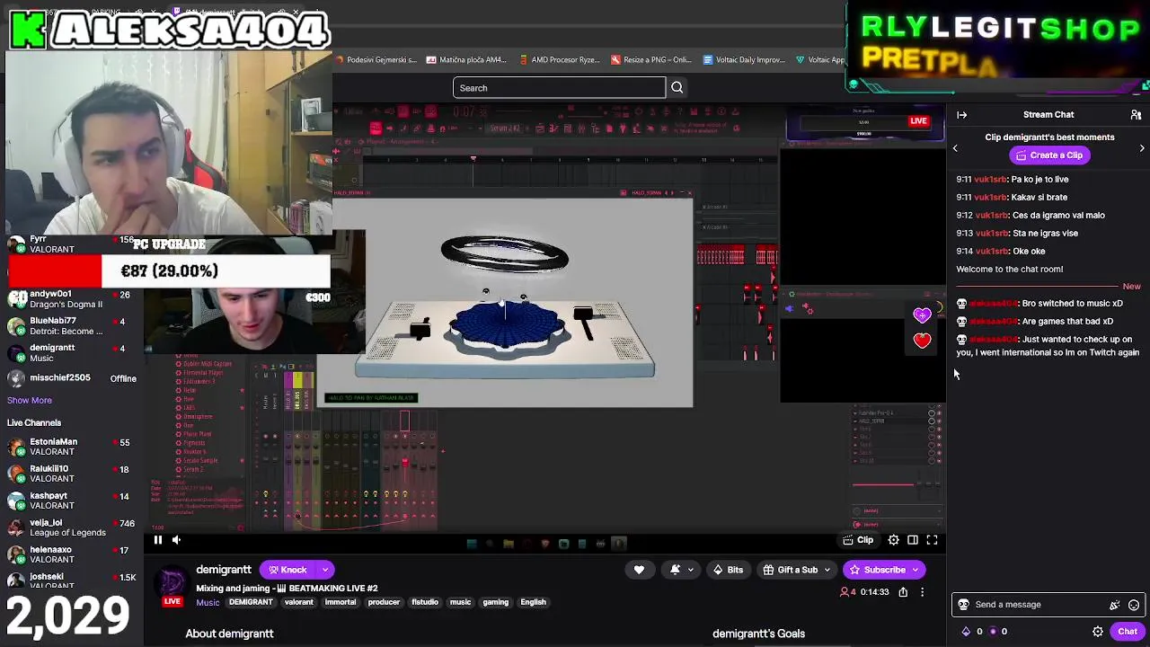Enter fullscreen on the video player
Screen dimensions: 1150x647
pyautogui.click(x=932, y=540)
